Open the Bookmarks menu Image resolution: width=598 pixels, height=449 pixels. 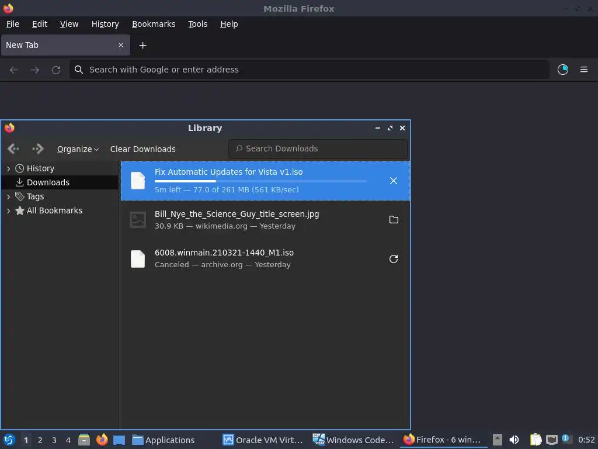coord(154,24)
